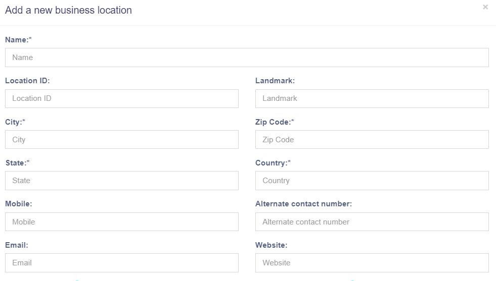
Task: Click the "Zip Code:*" label text
Action: [x=275, y=122]
